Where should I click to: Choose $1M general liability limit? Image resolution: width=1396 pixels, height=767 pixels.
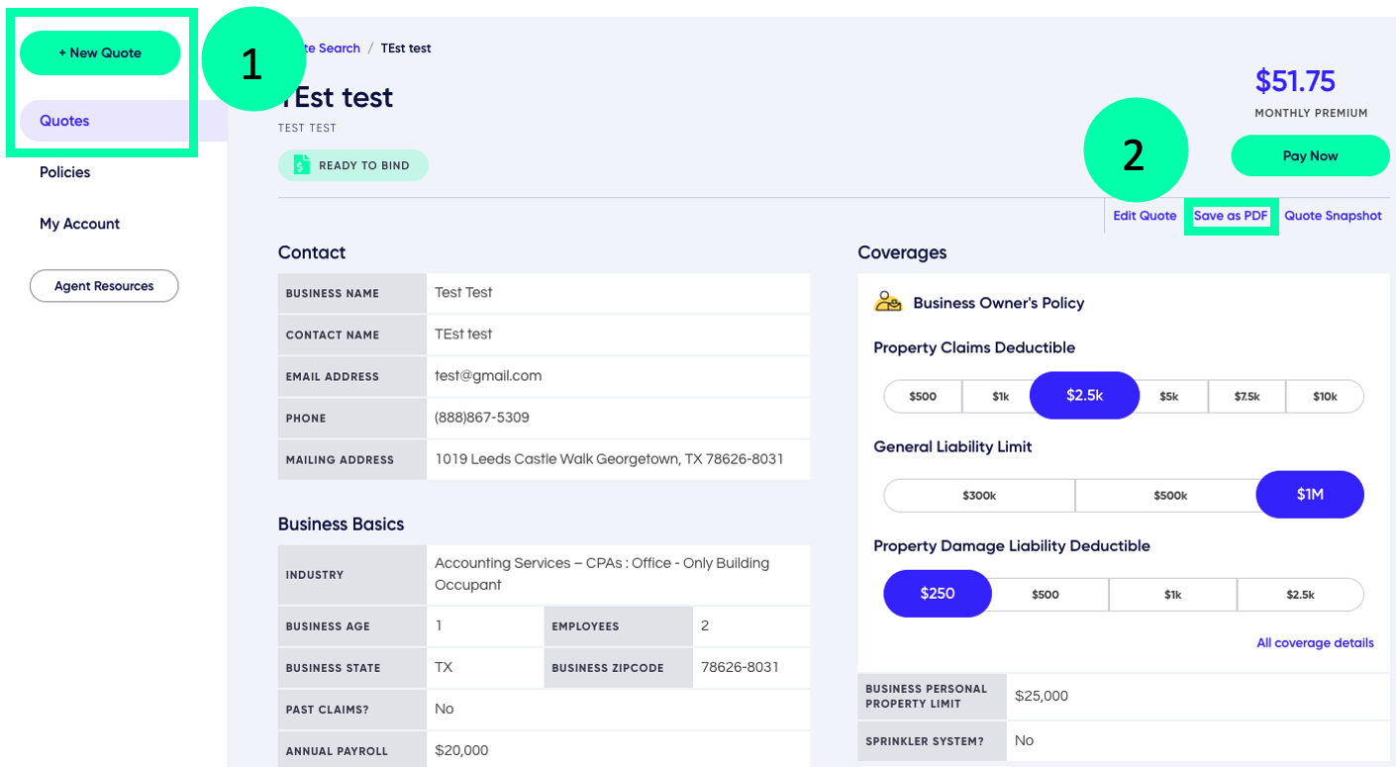pos(1310,494)
